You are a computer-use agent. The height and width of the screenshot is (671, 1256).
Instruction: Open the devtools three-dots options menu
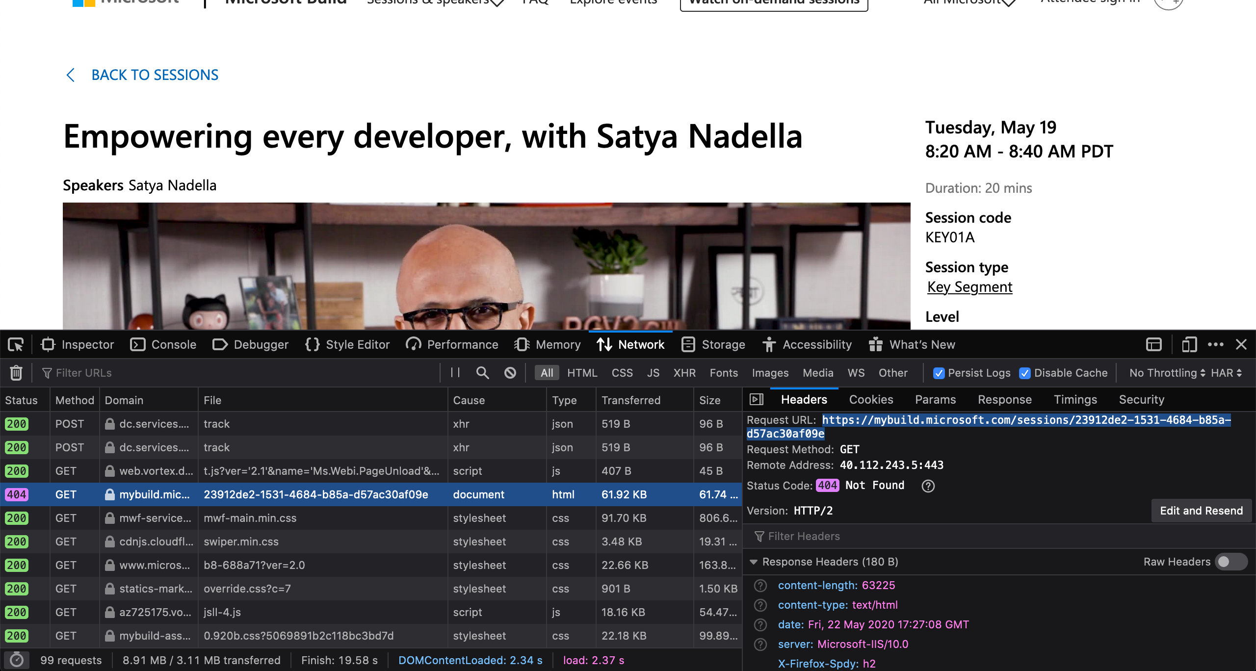[x=1216, y=345]
